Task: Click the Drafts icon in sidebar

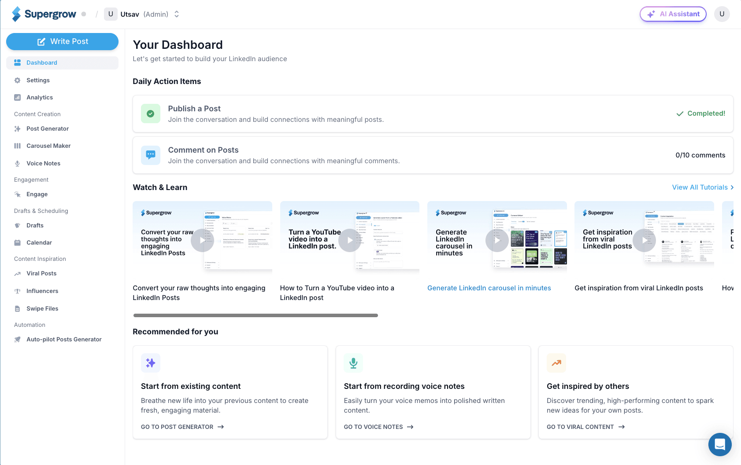Action: point(18,226)
